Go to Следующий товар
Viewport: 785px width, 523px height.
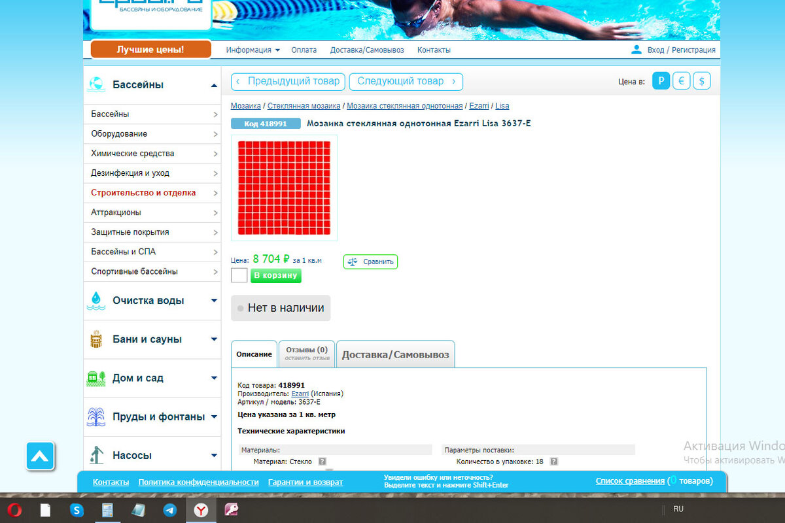pyautogui.click(x=406, y=81)
